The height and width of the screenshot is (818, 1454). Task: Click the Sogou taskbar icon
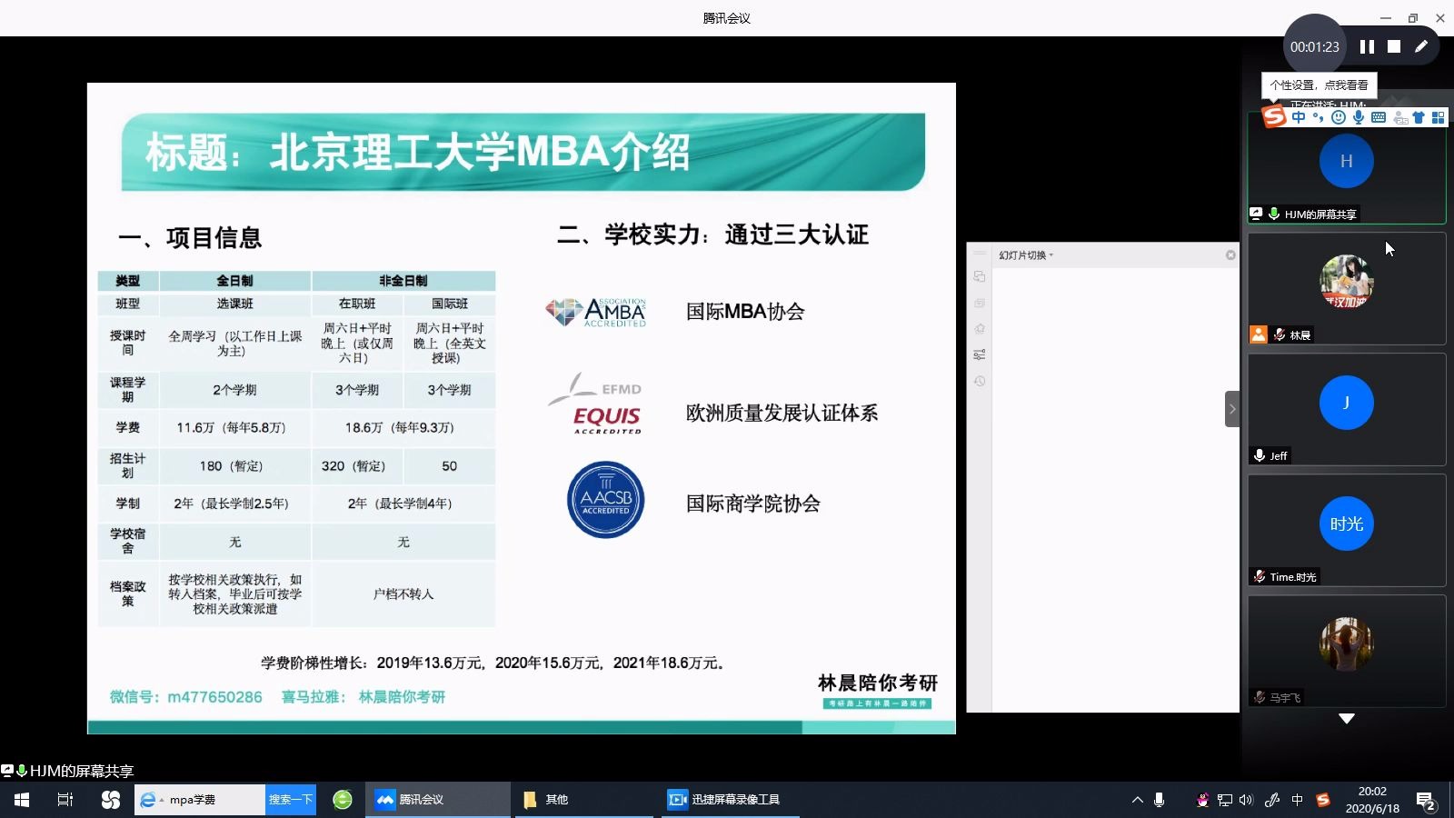[x=111, y=800]
